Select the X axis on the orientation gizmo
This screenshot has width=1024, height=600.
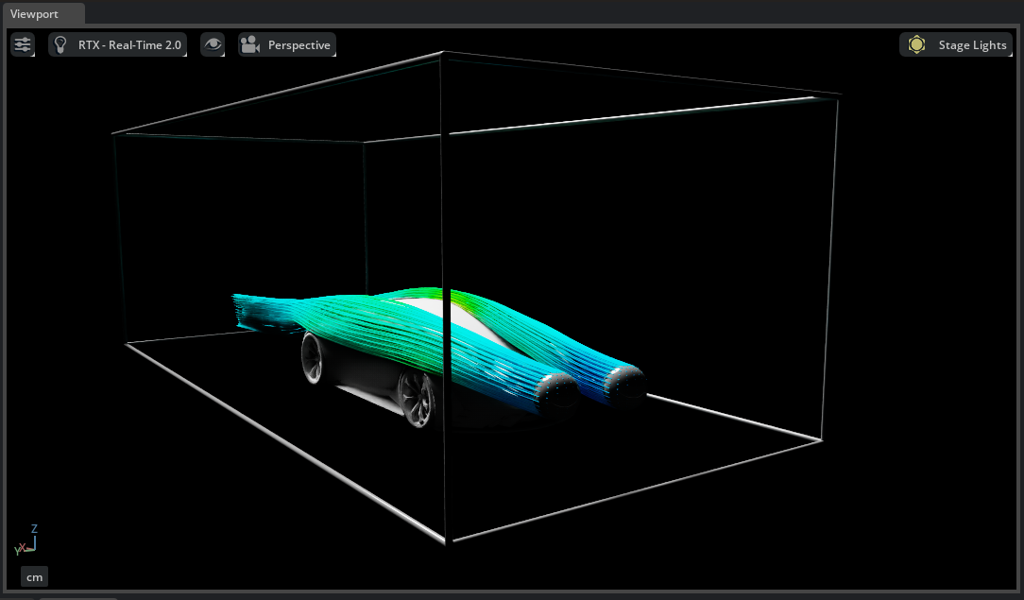tap(22, 548)
